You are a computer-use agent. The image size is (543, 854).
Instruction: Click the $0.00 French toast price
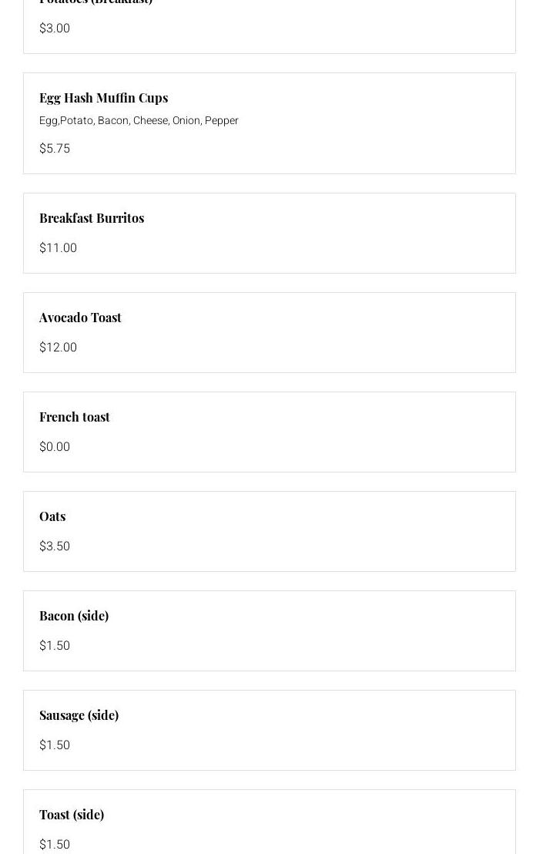[x=55, y=446]
